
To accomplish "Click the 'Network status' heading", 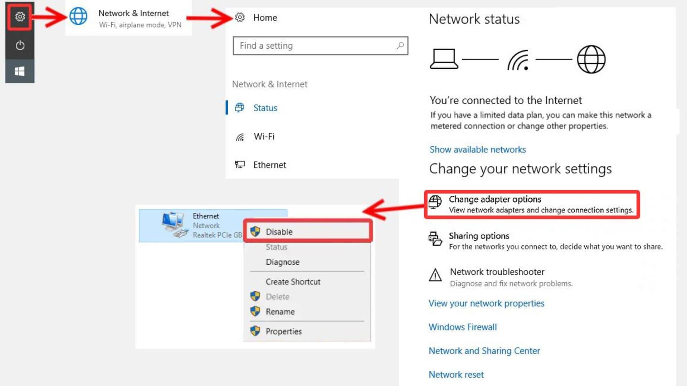I will click(474, 19).
